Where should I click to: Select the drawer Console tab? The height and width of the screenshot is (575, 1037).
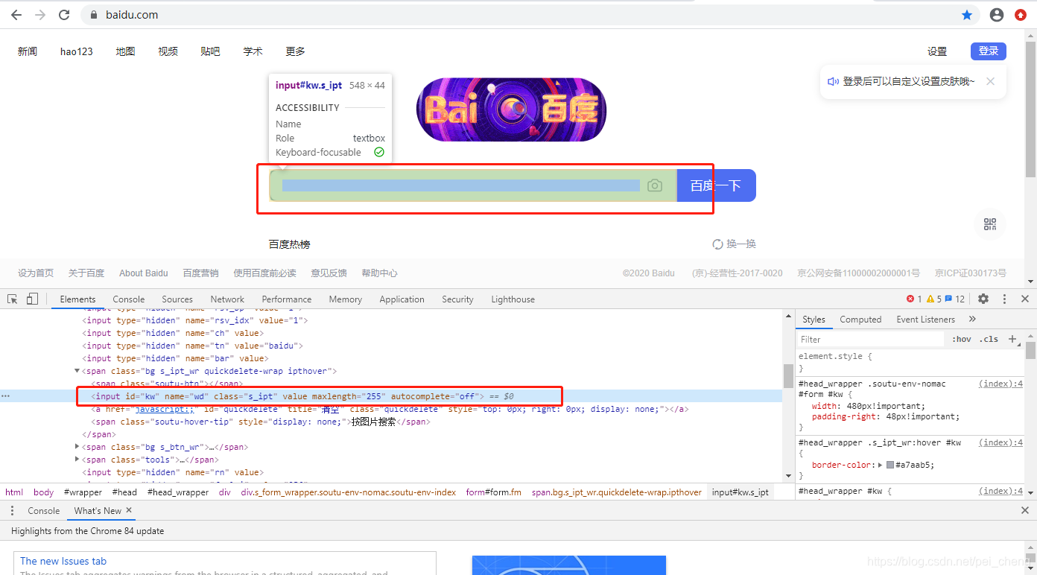43,510
